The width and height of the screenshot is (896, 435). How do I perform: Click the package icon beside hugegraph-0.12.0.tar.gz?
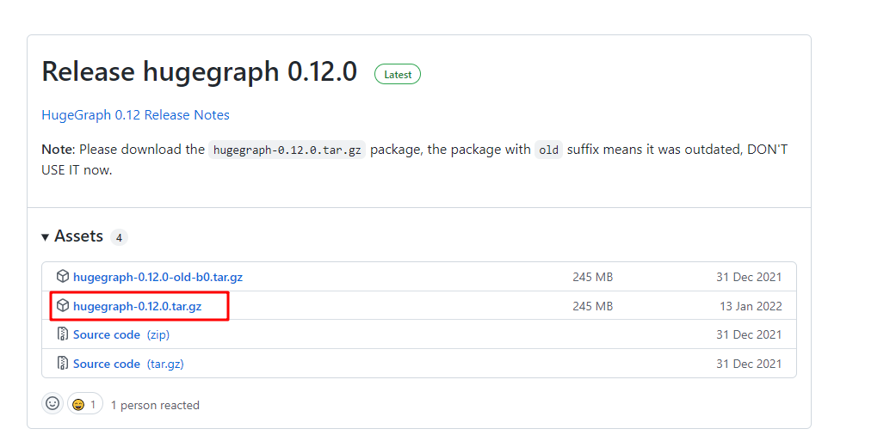pos(63,306)
